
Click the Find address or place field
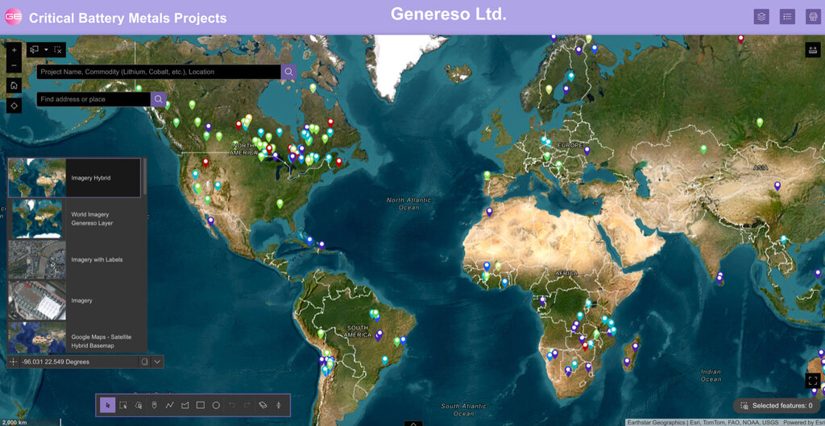pyautogui.click(x=93, y=99)
